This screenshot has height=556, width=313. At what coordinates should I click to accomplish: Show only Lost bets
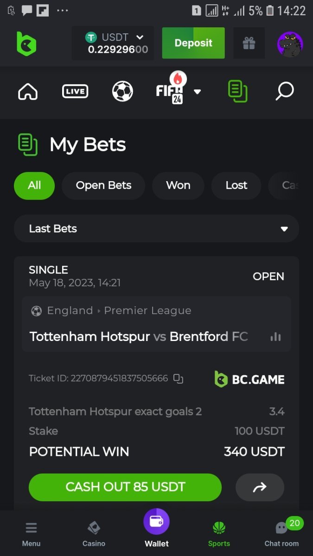236,185
